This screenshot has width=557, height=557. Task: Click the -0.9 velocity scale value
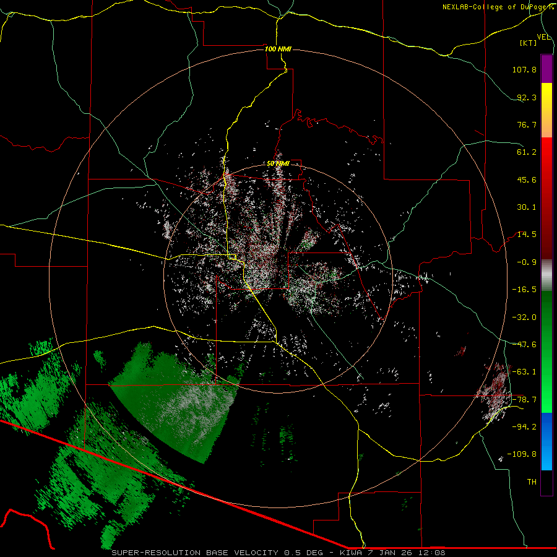coord(527,262)
